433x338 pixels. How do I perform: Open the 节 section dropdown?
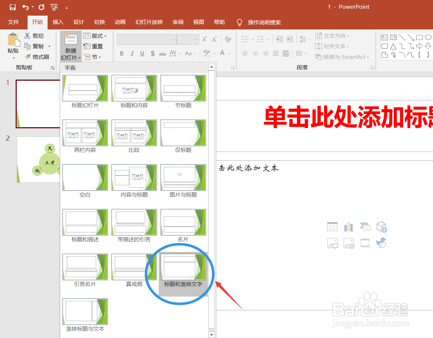pyautogui.click(x=93, y=57)
